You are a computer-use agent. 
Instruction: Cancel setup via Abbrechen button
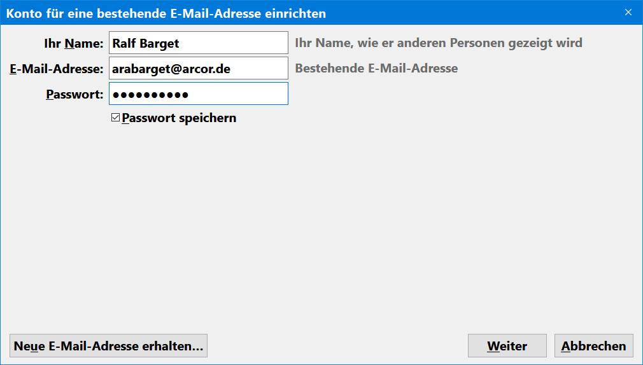pos(593,346)
